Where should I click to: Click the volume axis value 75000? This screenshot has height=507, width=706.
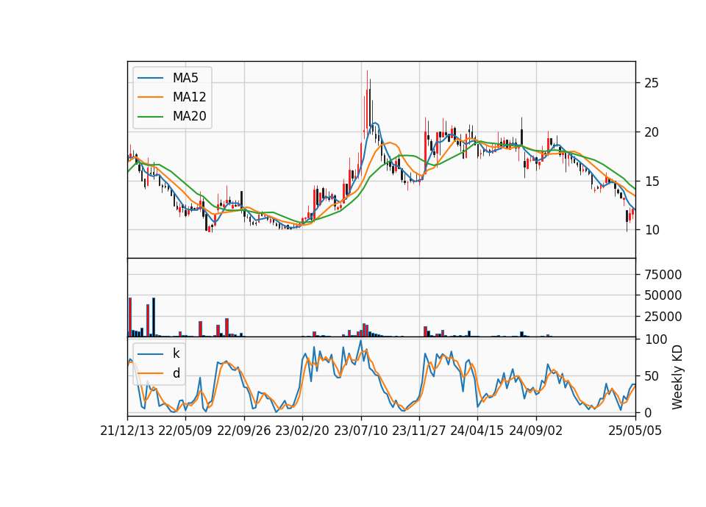663,274
